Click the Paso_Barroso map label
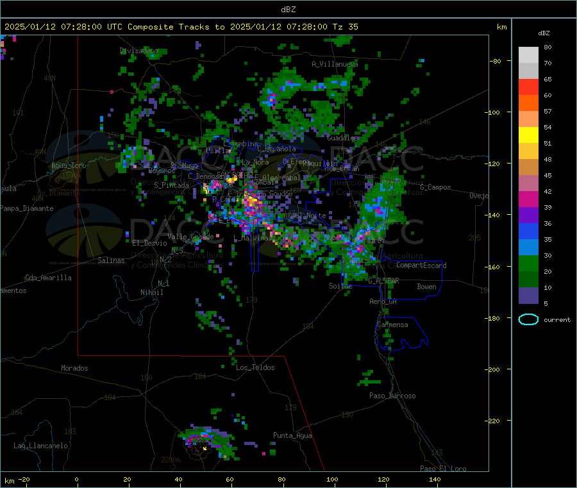This screenshot has height=488, width=577. pos(392,396)
